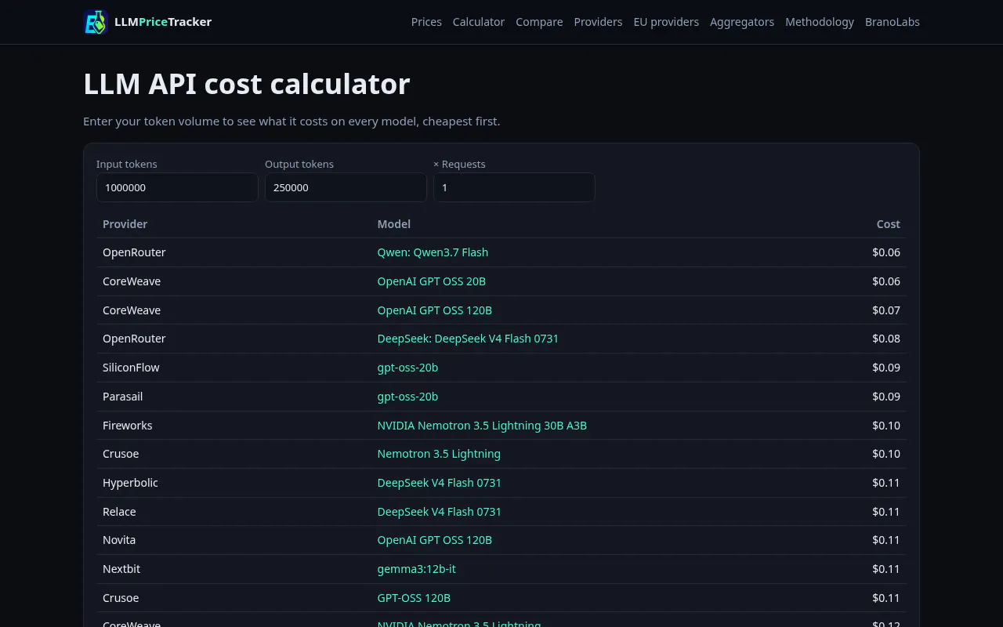Open NVIDIA Nemotron 3.5 Lightning 30B A3B link

coord(482,426)
